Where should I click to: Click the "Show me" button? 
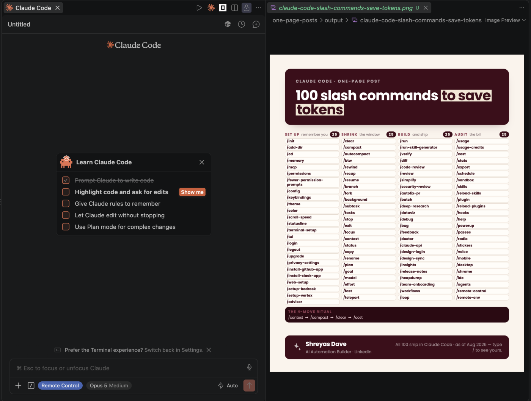(x=192, y=192)
